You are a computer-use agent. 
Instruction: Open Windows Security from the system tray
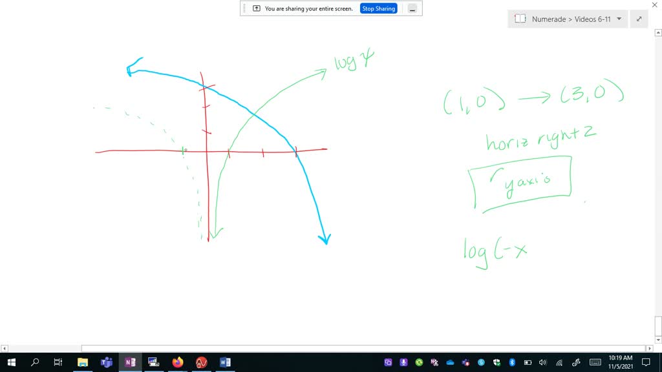coord(497,362)
